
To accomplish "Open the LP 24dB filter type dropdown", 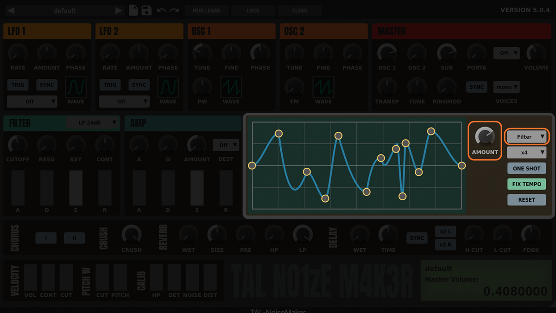I will (x=93, y=122).
